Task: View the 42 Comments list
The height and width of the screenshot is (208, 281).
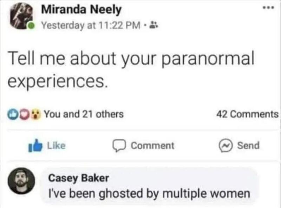Action: click(247, 115)
